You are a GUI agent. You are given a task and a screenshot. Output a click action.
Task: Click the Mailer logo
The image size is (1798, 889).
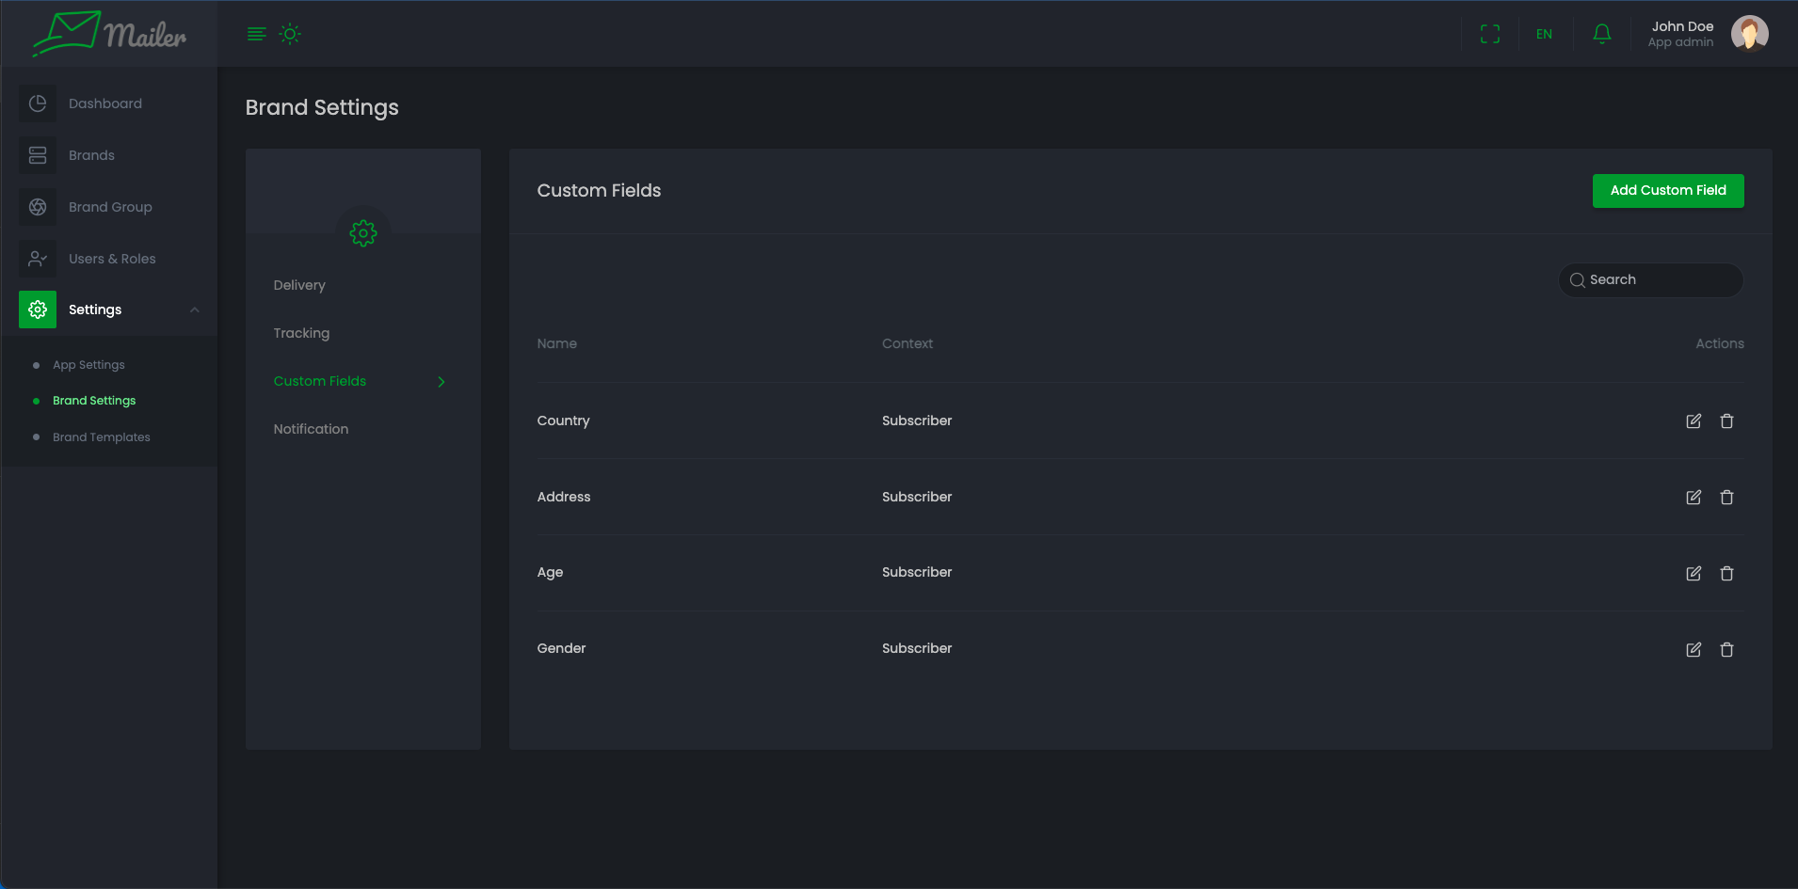109,34
